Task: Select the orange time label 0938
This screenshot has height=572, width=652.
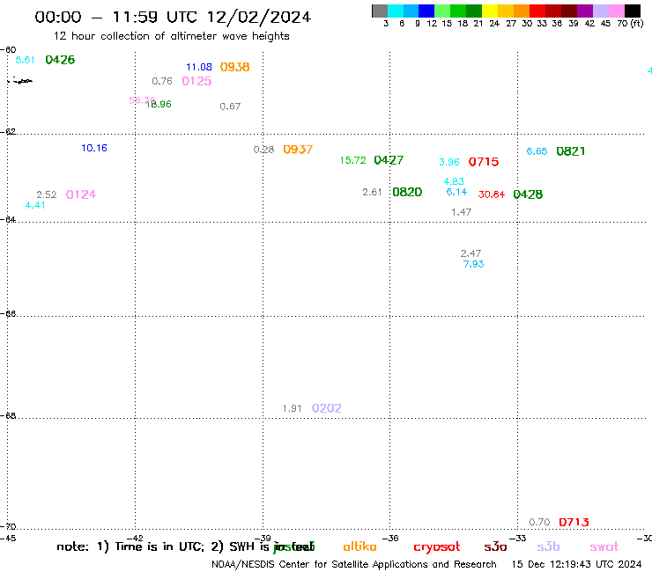Action: point(235,67)
